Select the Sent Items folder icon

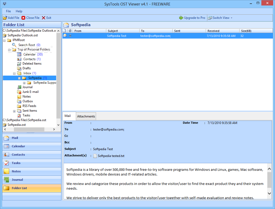tap(19, 111)
